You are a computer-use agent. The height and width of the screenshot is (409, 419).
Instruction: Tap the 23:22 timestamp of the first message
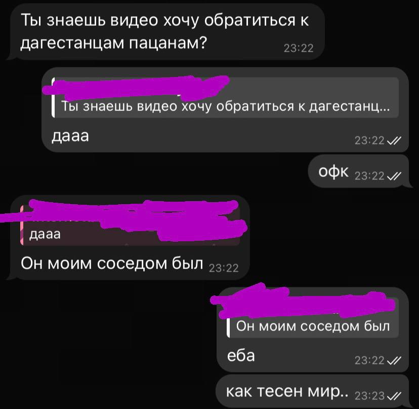pyautogui.click(x=299, y=48)
